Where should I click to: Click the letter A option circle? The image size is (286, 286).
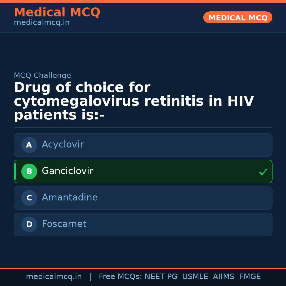point(29,145)
